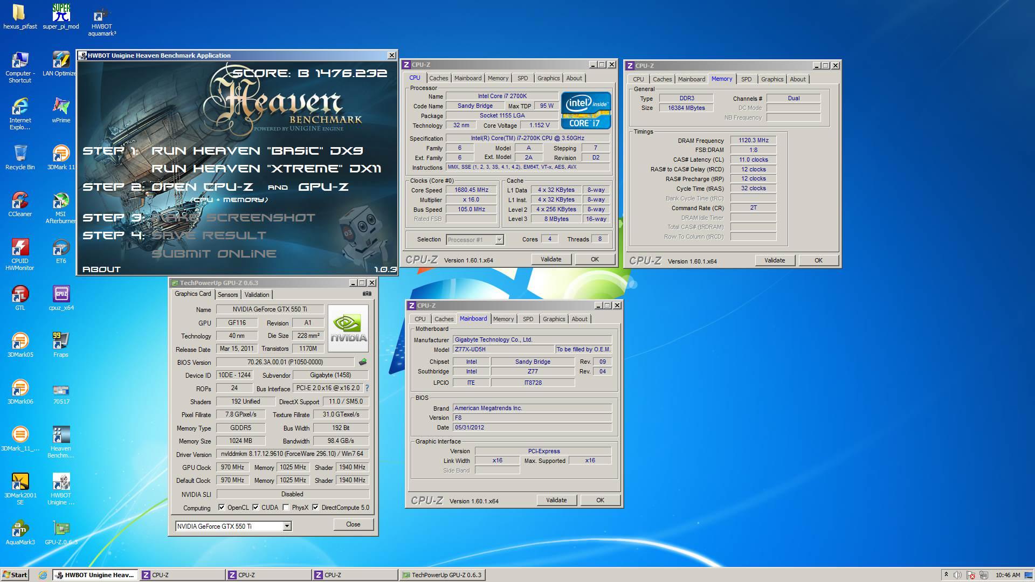Click the GPU Name field GeForce GTX 550 Ti

tap(270, 309)
